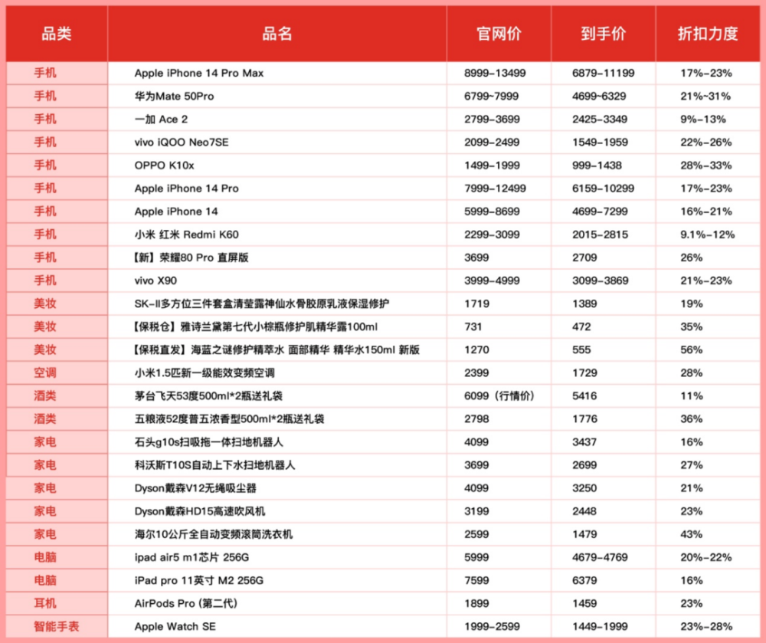Click final price 2709

pos(584,258)
